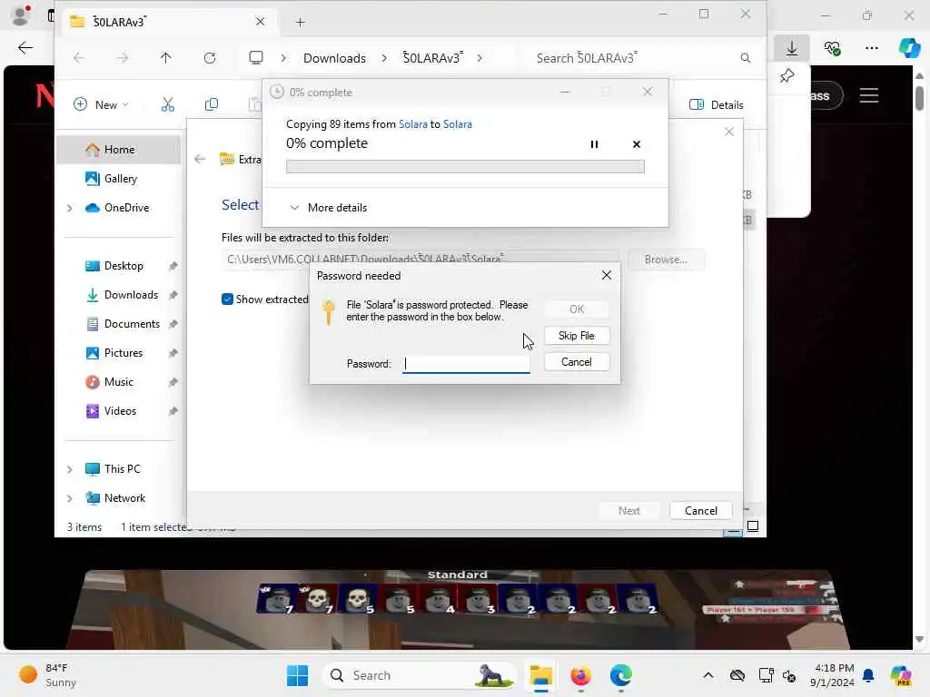Expand More details in copy dialog
Image resolution: width=930 pixels, height=697 pixels.
click(x=328, y=208)
